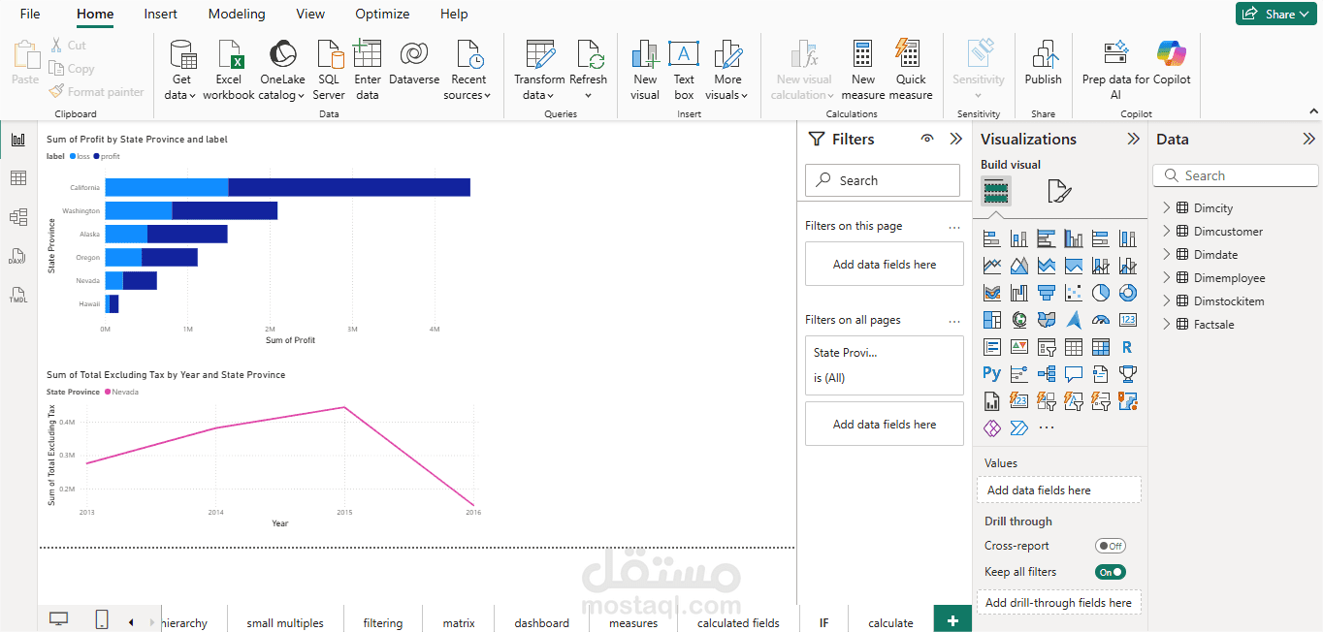This screenshot has height=632, width=1323.
Task: Open OneLake catalog
Action: (x=282, y=71)
